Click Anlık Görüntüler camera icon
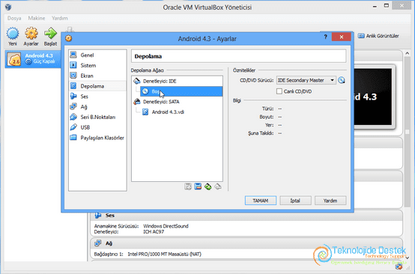415x274 pixels. tap(361, 36)
